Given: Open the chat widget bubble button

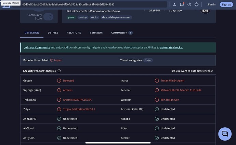Looking at the screenshot, I should 224,133.
